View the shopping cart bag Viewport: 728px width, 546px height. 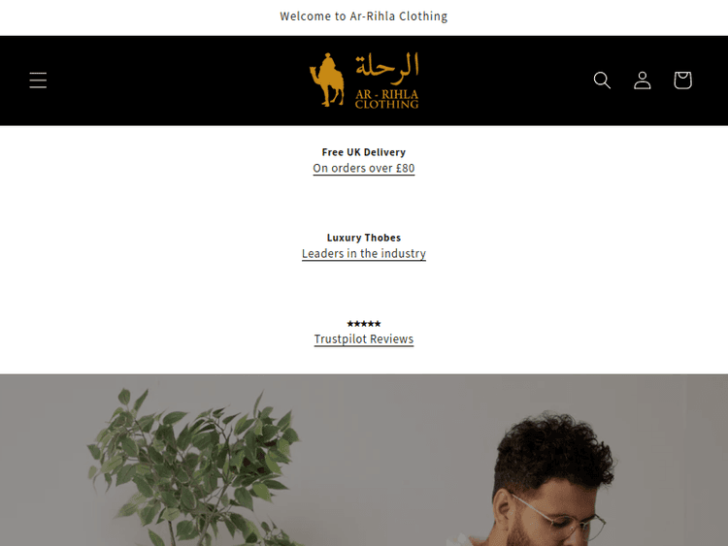[x=682, y=80]
